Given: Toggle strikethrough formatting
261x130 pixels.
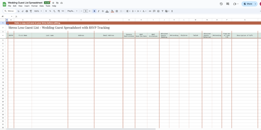Looking at the screenshot, I should pyautogui.click(x=103, y=11).
